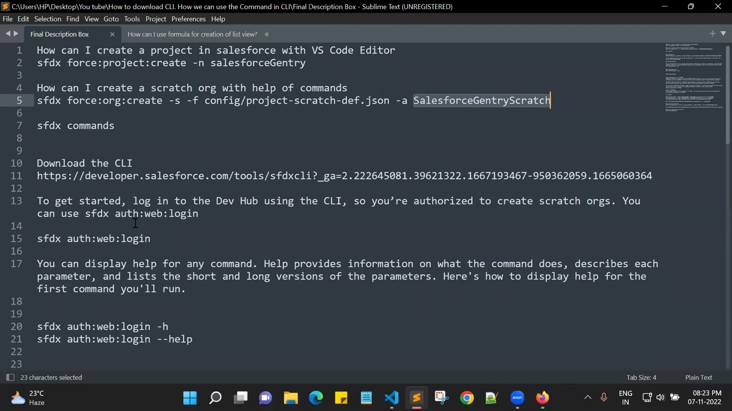This screenshot has height=411, width=732.
Task: Open the Edit menu
Action: [23, 19]
